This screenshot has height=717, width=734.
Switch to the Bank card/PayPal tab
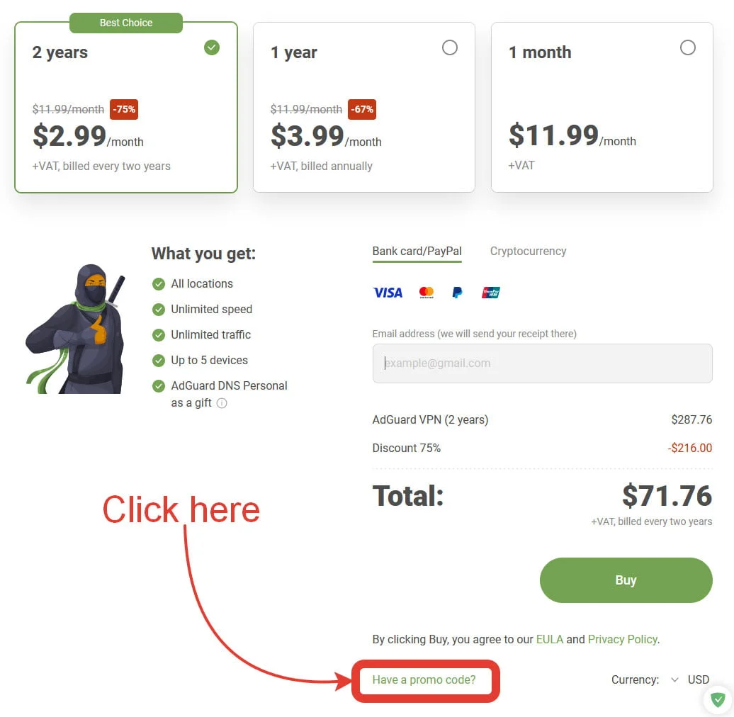click(x=417, y=252)
